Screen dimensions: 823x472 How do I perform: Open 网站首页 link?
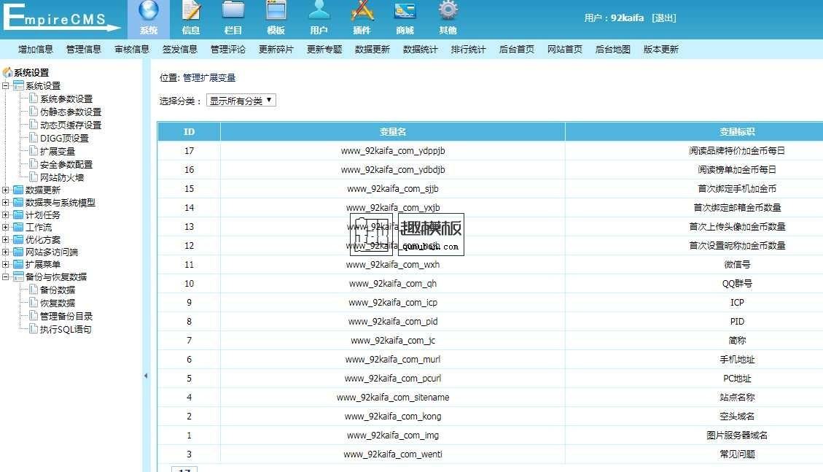tap(565, 50)
